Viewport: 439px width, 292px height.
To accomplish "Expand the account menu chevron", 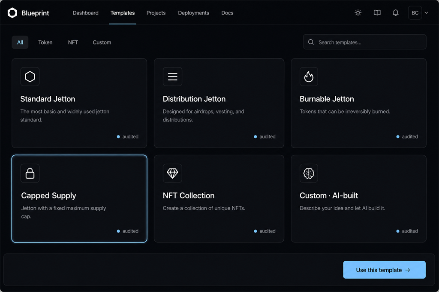I will pos(426,13).
